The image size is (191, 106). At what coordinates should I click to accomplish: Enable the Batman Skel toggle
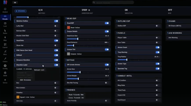coord(56,31)
